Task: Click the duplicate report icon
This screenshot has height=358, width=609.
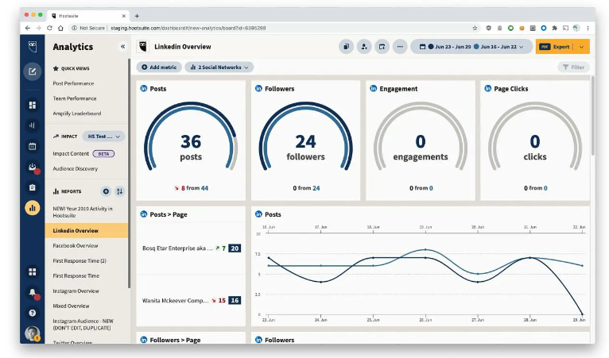Action: pyautogui.click(x=346, y=47)
